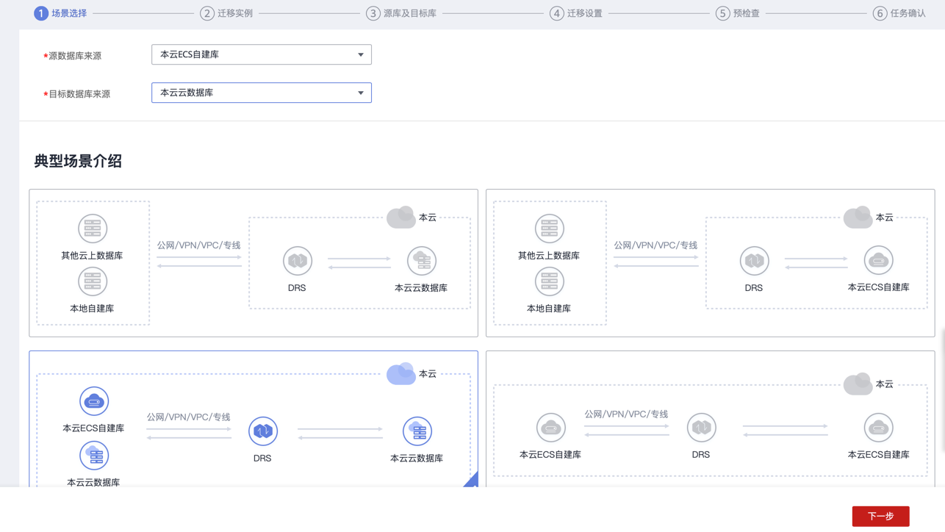Open the 源数据库来源 dropdown
The image size is (945, 532).
coord(261,54)
